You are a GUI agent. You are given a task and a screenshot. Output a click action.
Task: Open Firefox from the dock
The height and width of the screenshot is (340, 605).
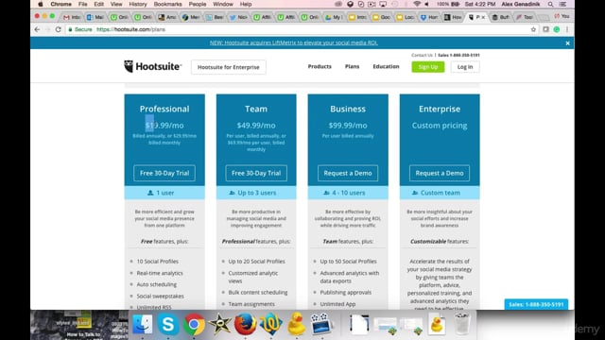(x=245, y=324)
